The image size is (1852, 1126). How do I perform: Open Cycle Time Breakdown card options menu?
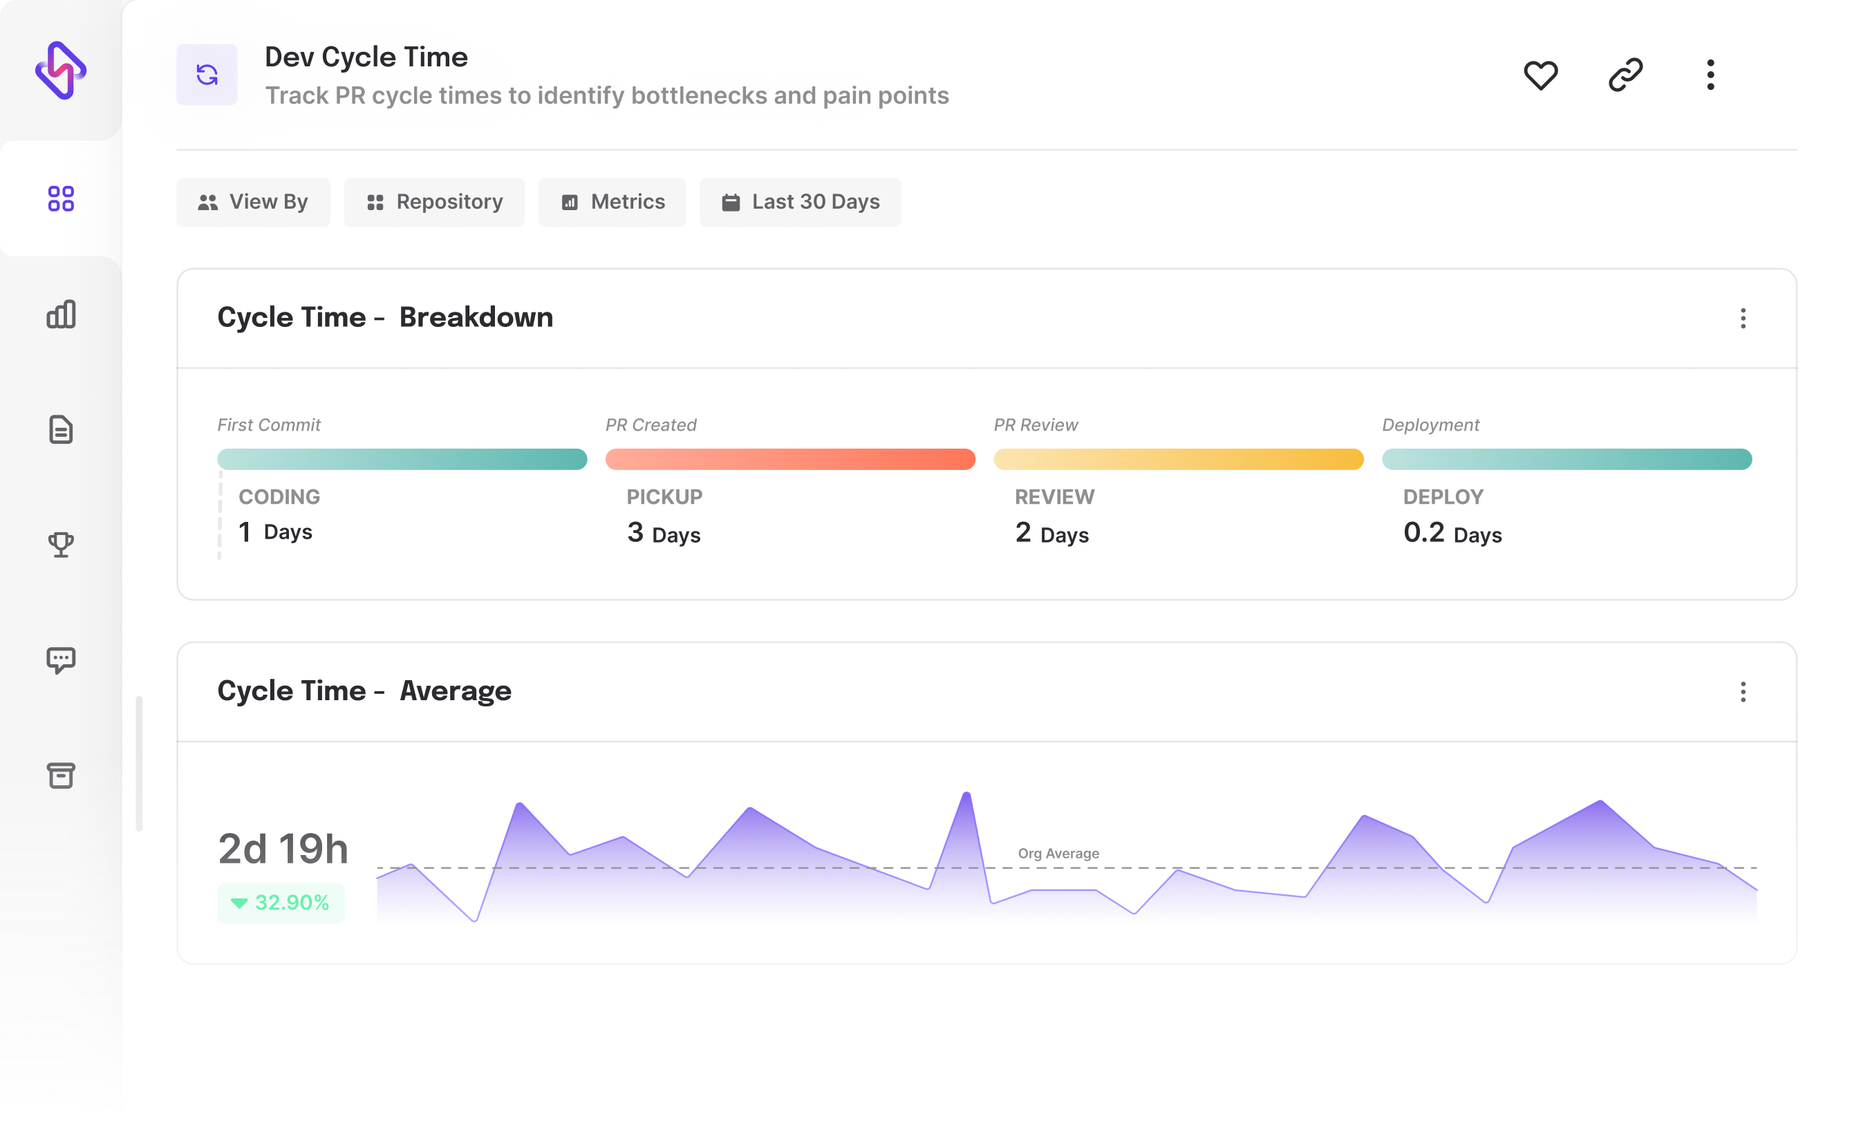coord(1742,319)
